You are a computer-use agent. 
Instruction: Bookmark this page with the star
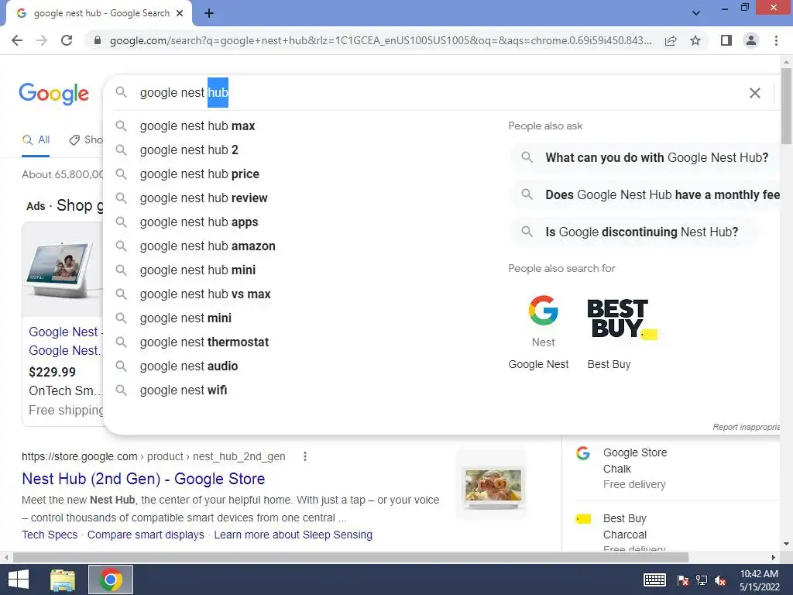[x=695, y=40]
